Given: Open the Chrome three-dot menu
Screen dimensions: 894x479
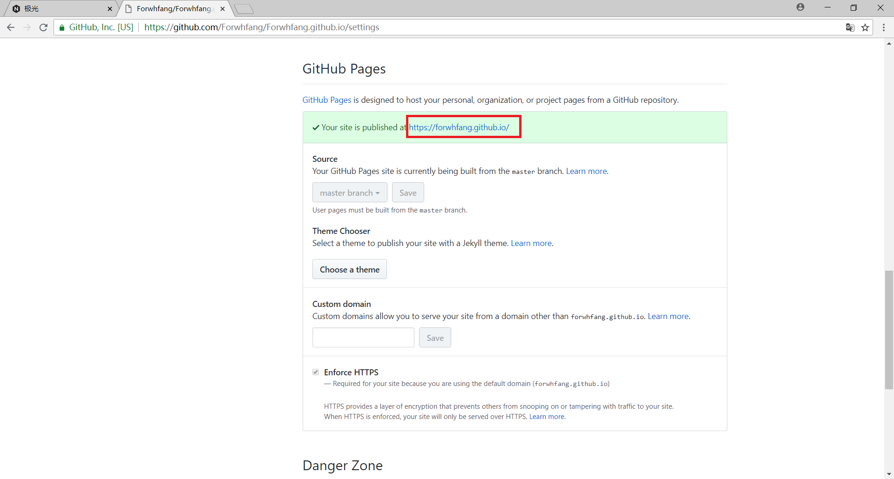Looking at the screenshot, I should [x=884, y=27].
